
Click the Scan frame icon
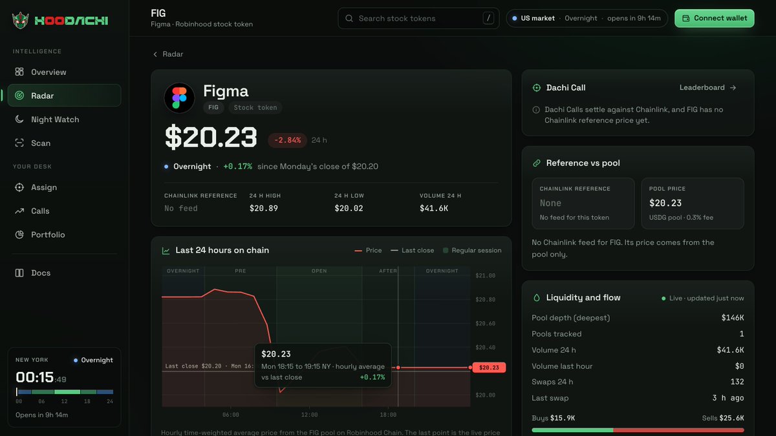pyautogui.click(x=19, y=143)
